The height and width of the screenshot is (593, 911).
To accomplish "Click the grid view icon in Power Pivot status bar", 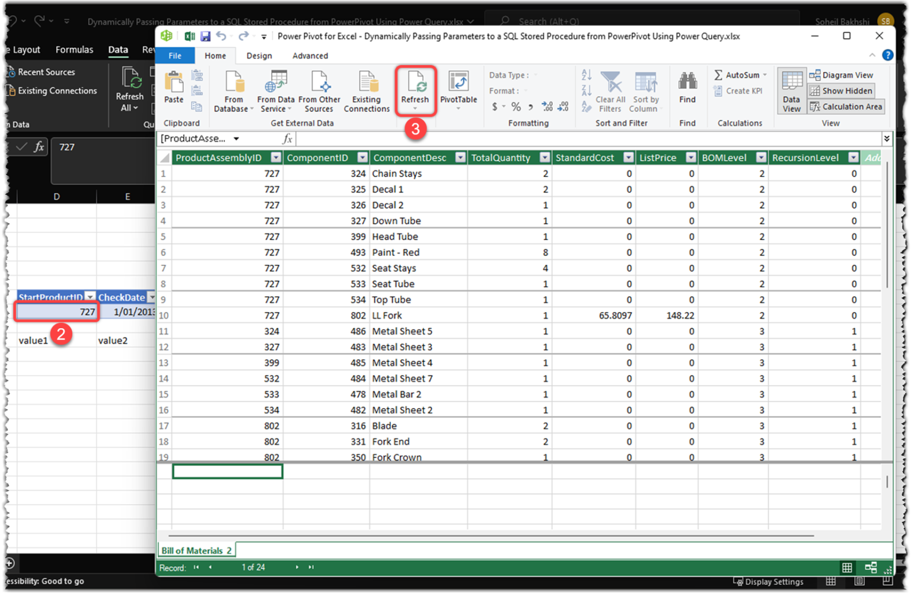I will click(x=847, y=568).
